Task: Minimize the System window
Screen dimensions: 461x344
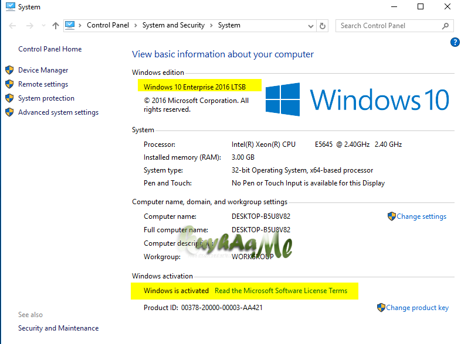Action: 394,6
